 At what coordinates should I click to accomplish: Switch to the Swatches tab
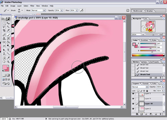[144, 40]
